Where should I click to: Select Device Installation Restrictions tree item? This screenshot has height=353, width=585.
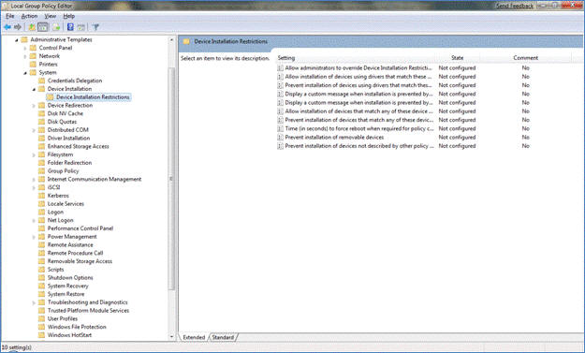click(93, 97)
